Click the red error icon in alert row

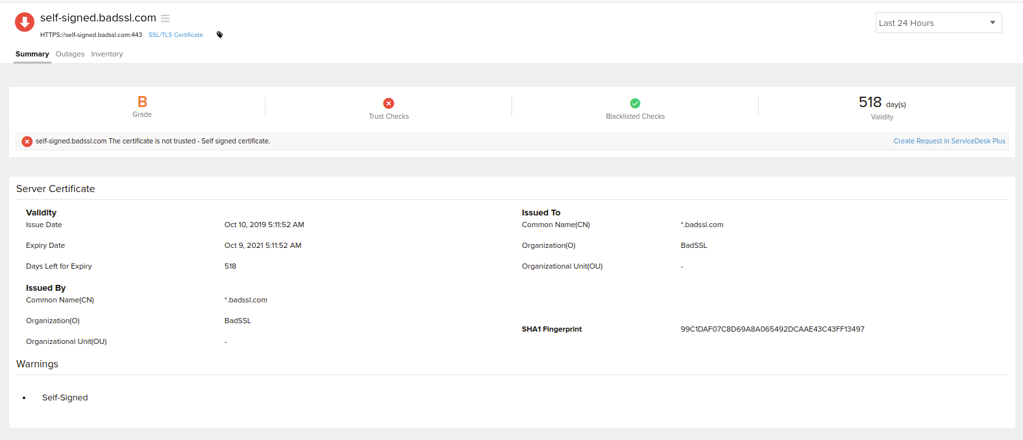coord(27,141)
